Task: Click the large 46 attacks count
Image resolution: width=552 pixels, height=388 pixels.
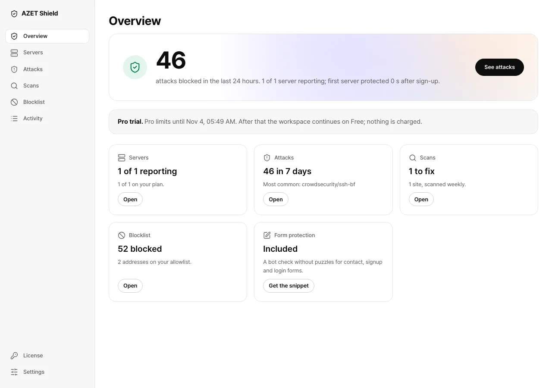Action: pyautogui.click(x=171, y=60)
